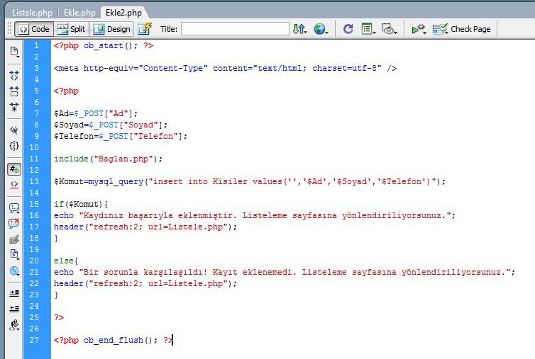Screen dimensions: 535x359
Task: Switch to the Ekle.php tab
Action: tap(79, 13)
